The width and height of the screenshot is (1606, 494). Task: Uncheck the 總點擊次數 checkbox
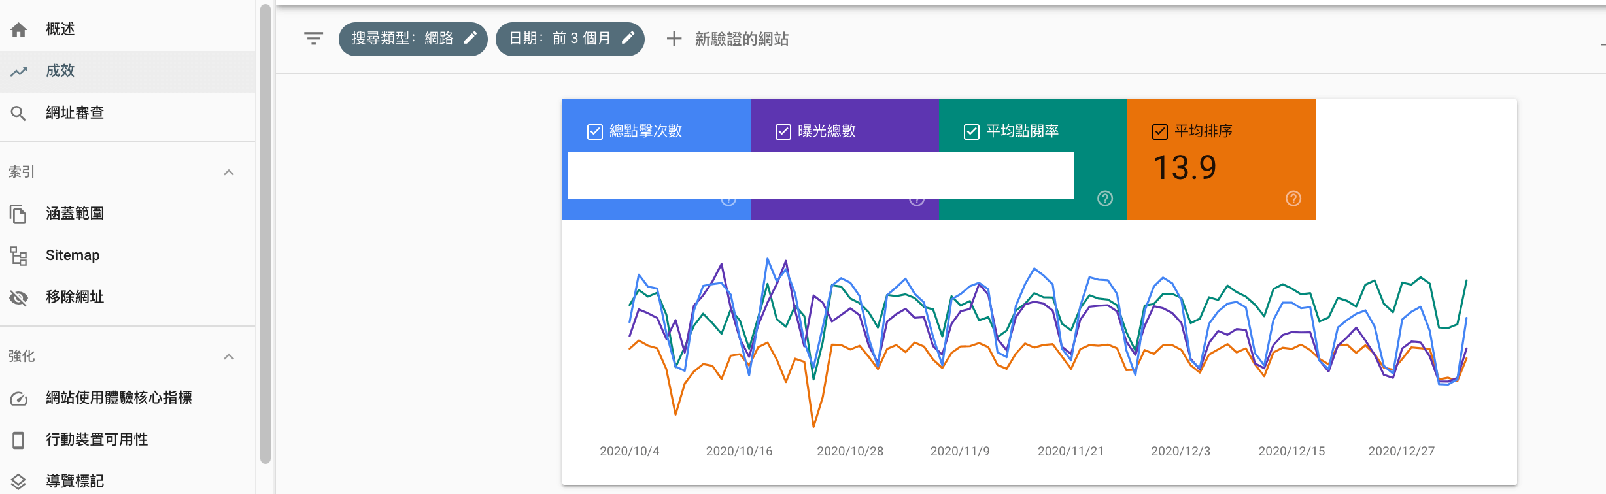(595, 132)
